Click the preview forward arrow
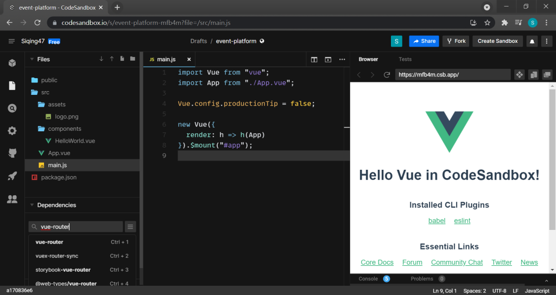Viewport: 556px width, 295px height. coord(372,75)
